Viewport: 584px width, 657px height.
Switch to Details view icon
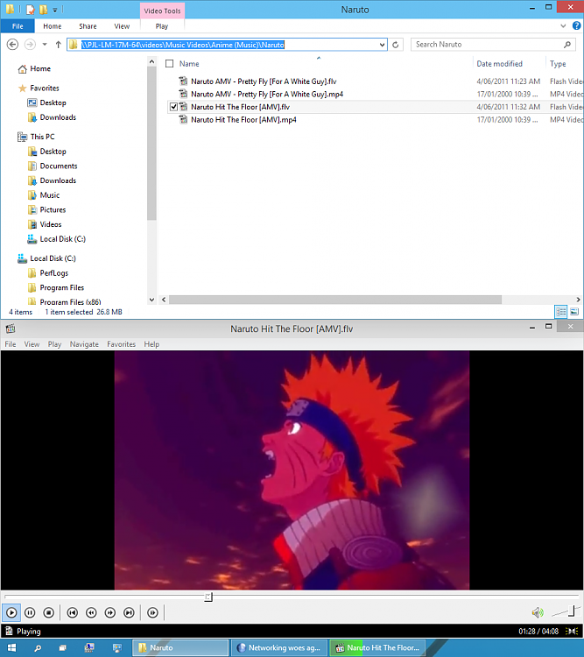click(560, 312)
